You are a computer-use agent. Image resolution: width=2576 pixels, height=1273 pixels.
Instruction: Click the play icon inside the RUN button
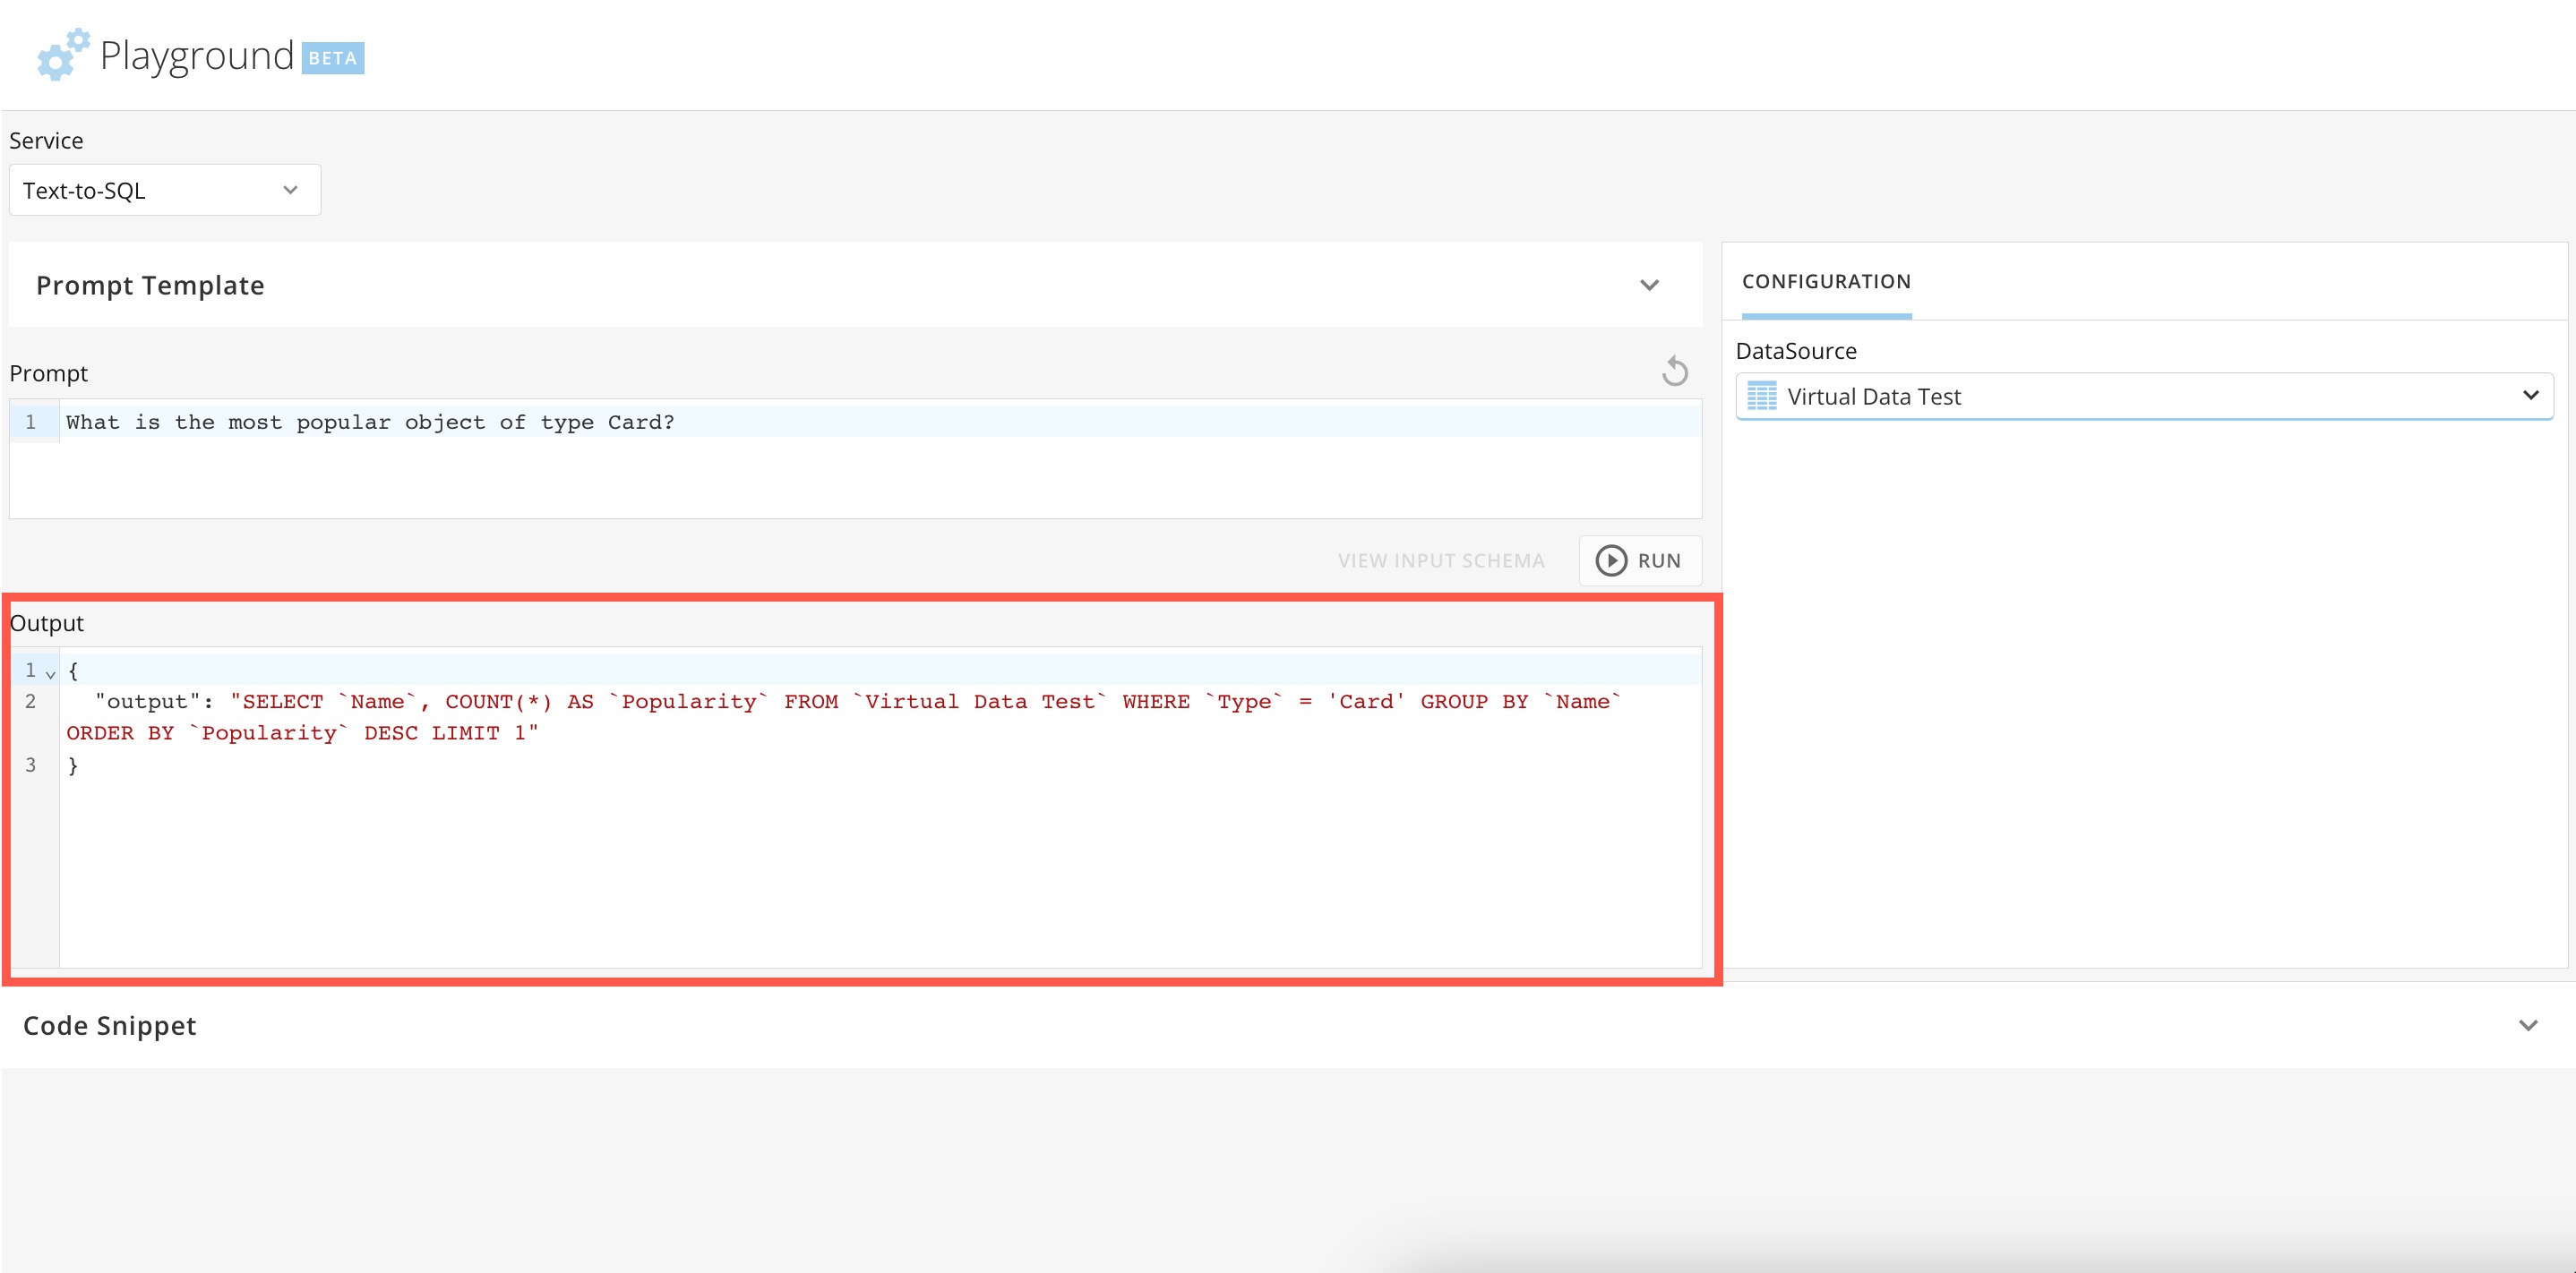(1611, 560)
